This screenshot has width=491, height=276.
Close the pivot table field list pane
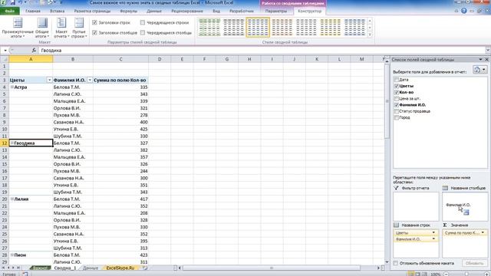[487, 60]
